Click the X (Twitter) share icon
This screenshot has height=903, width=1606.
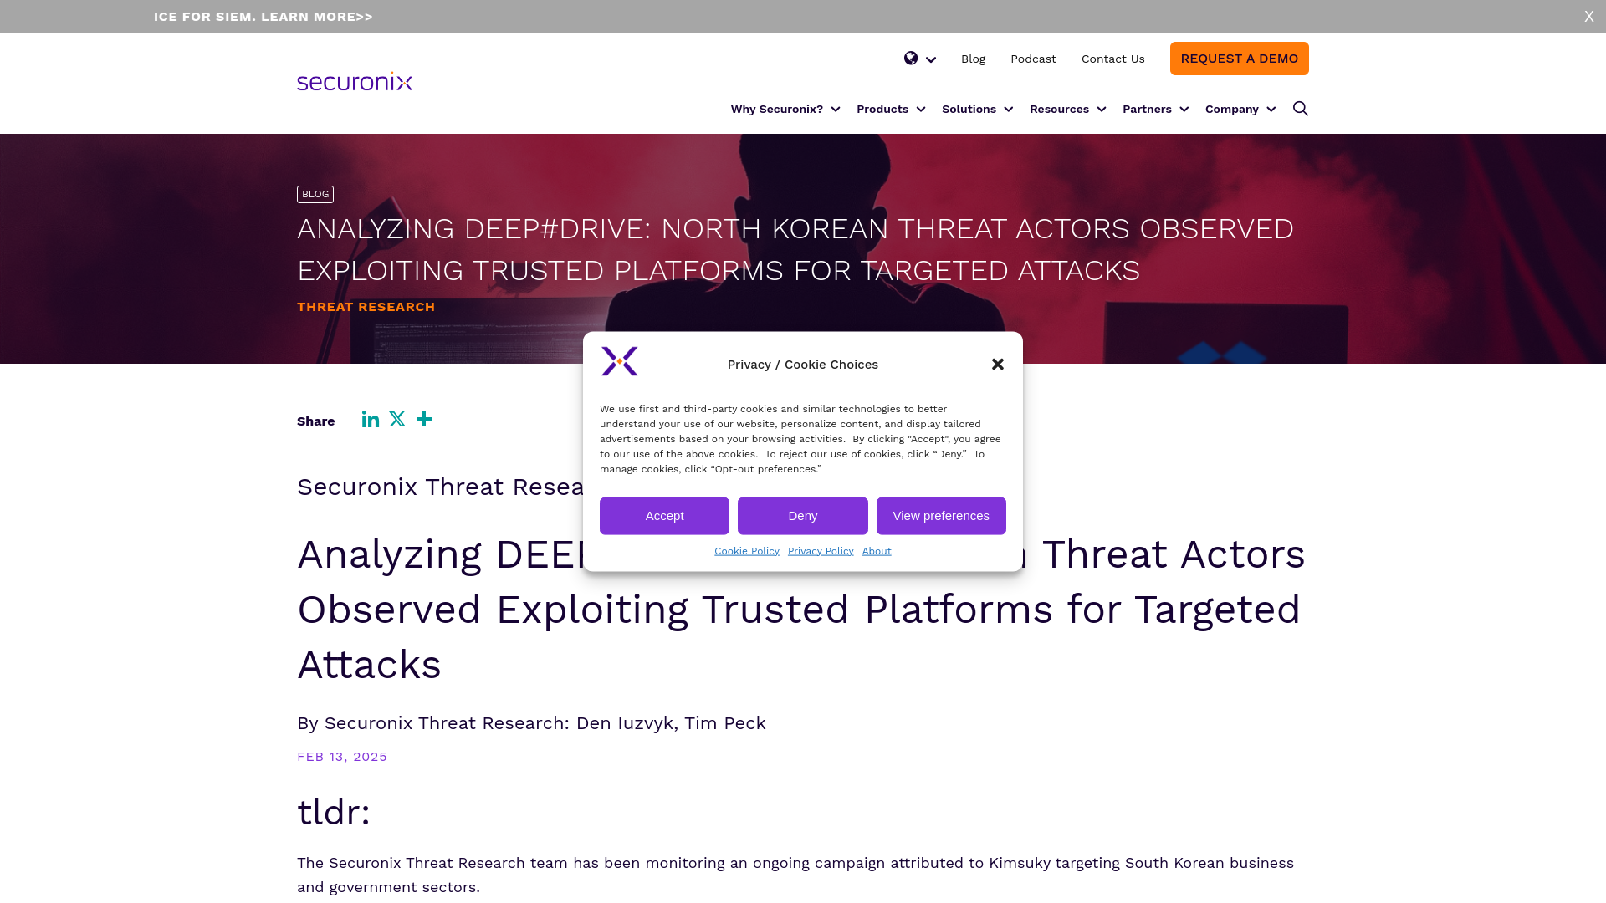tap(397, 419)
